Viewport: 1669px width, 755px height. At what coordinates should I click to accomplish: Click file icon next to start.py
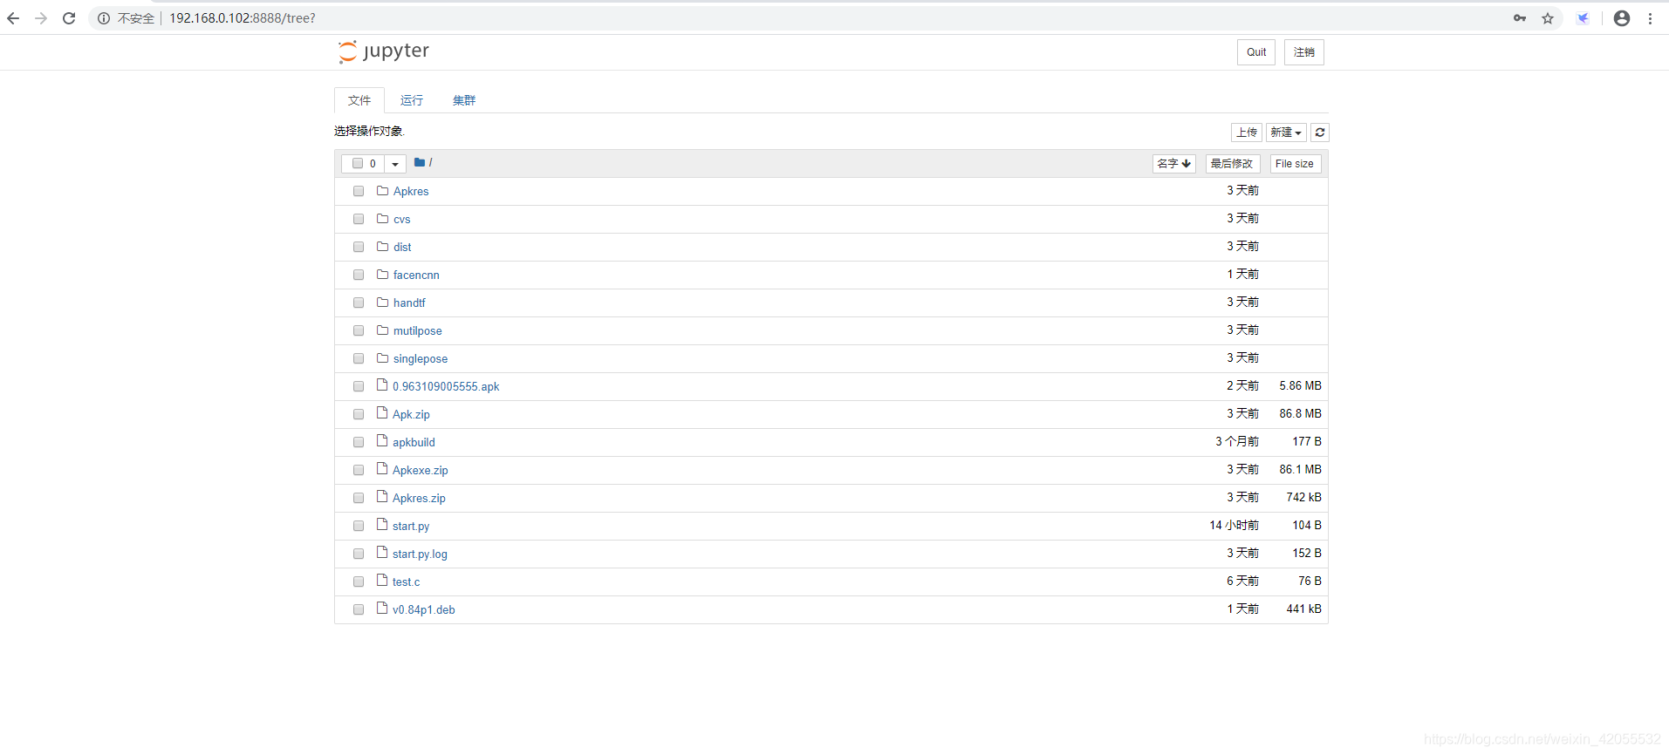382,524
